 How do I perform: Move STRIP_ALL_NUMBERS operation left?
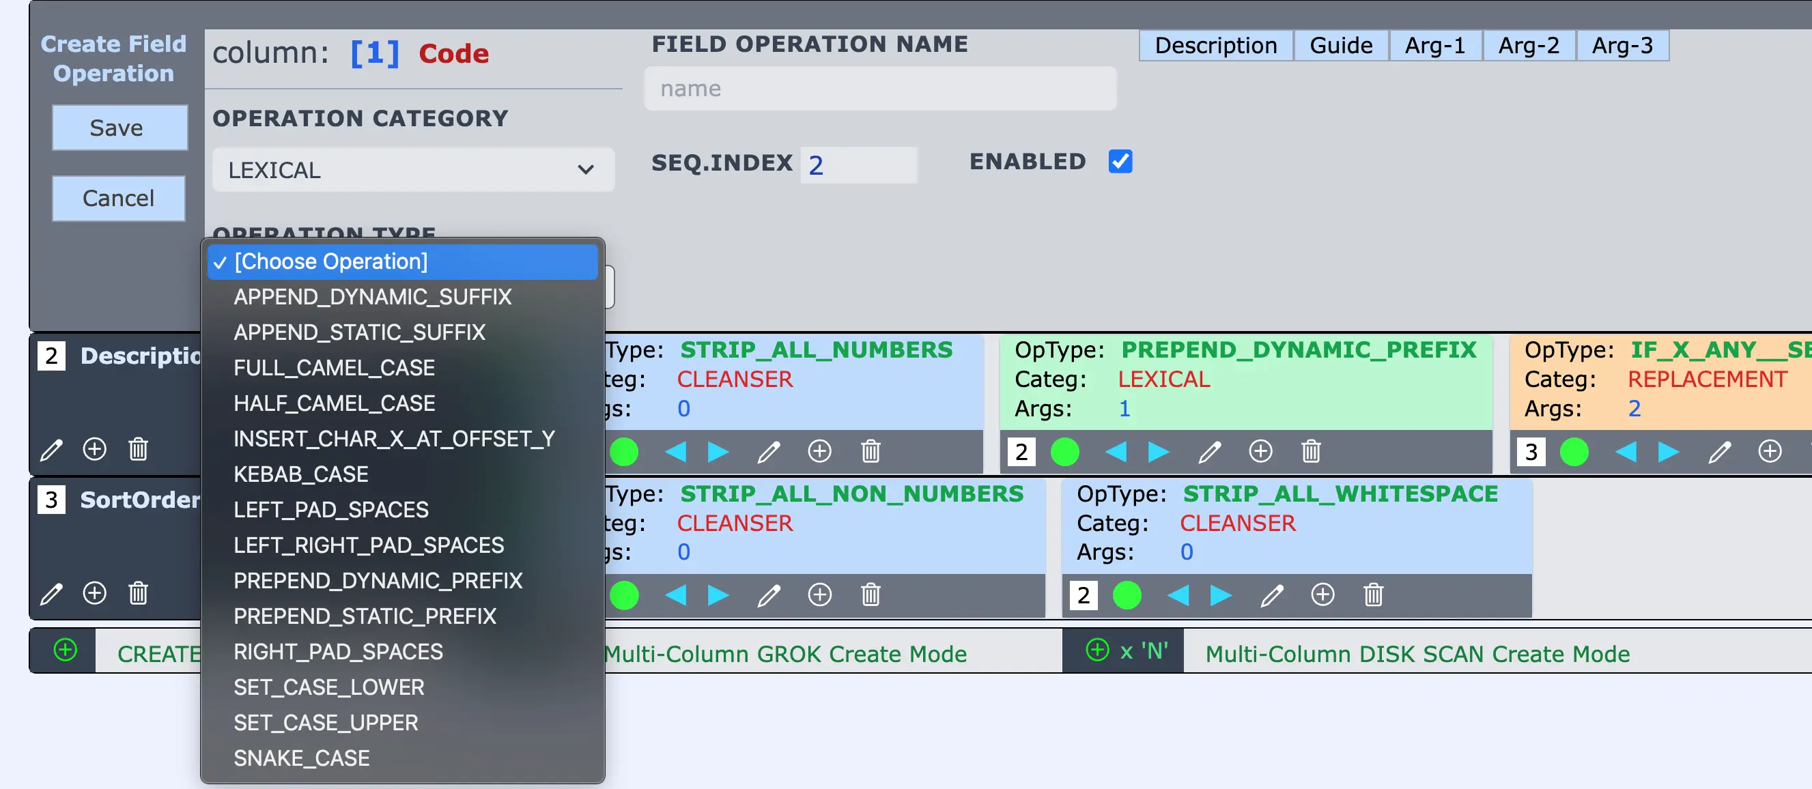pos(675,451)
